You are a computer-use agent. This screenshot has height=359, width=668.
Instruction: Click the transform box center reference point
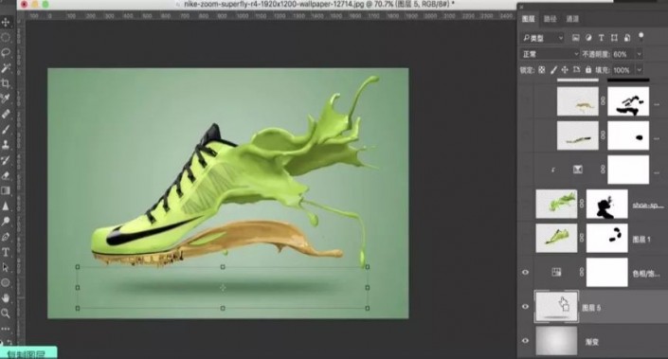tap(223, 287)
